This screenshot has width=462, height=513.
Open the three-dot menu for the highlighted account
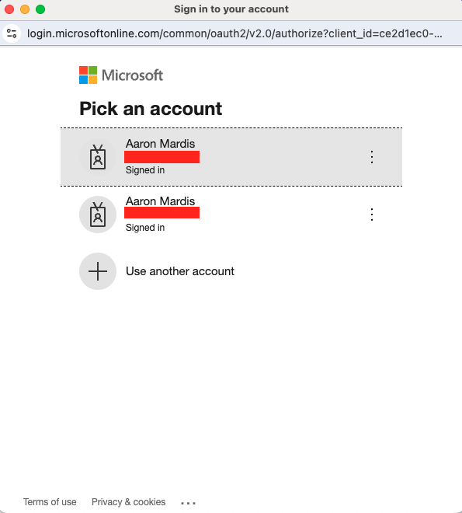(372, 157)
